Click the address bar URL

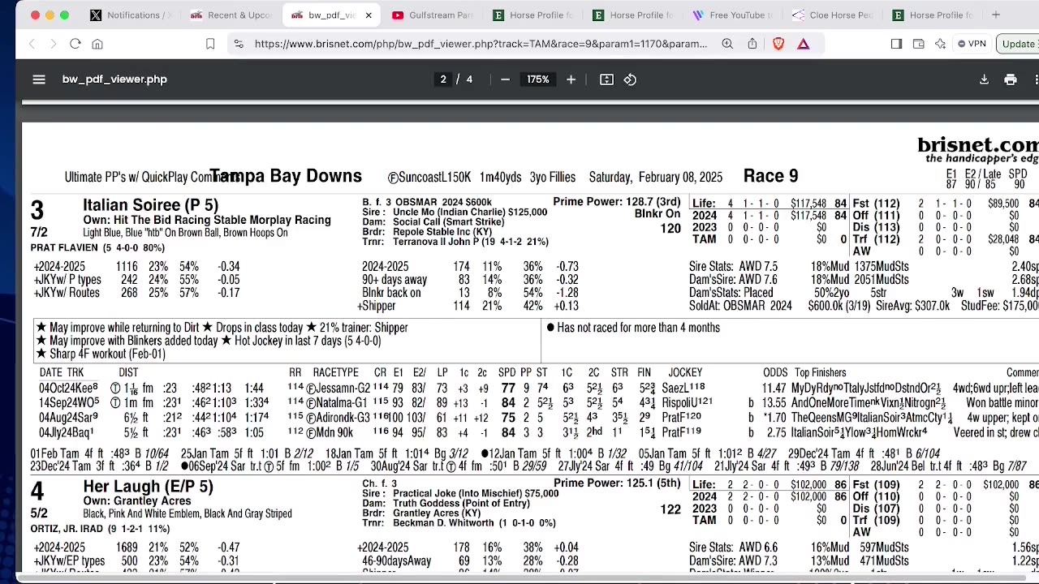pos(481,44)
